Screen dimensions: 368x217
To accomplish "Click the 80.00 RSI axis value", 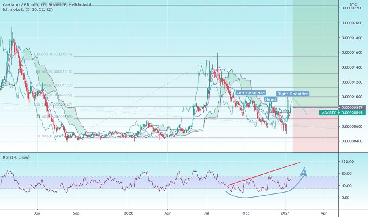I will (347, 174).
